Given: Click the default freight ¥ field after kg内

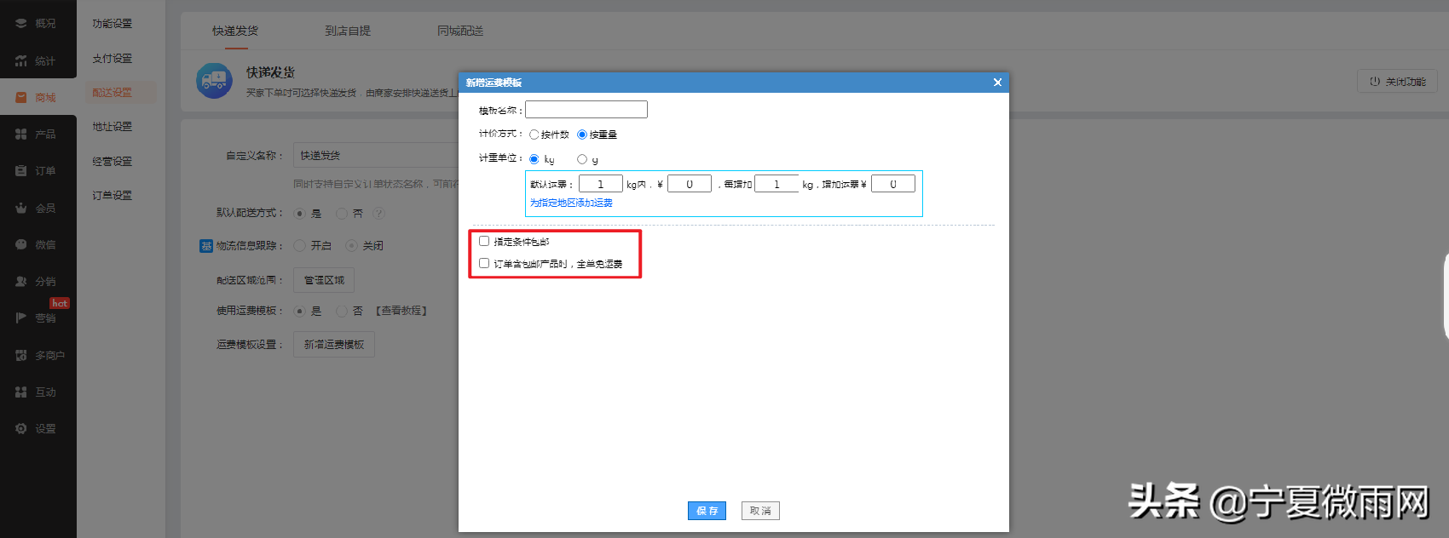Looking at the screenshot, I should pos(690,184).
